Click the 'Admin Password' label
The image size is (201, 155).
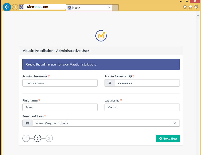pos(116,76)
